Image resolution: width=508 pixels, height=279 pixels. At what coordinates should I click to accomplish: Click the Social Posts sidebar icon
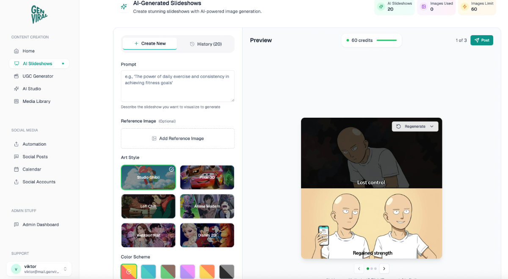tap(17, 157)
